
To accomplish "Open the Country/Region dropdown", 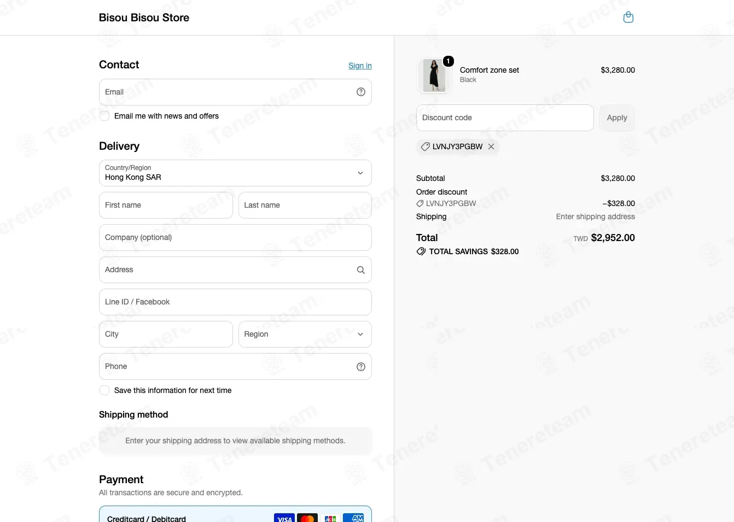I will 235,173.
